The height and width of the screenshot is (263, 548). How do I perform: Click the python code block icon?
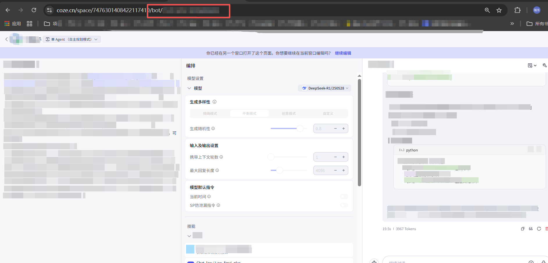402,150
